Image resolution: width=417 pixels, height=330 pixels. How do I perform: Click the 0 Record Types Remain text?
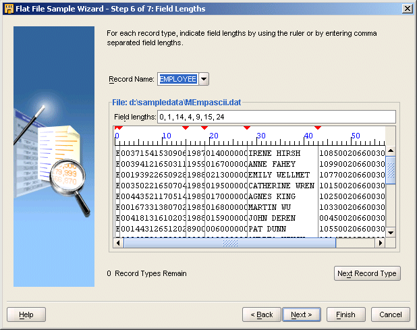pyautogui.click(x=146, y=273)
